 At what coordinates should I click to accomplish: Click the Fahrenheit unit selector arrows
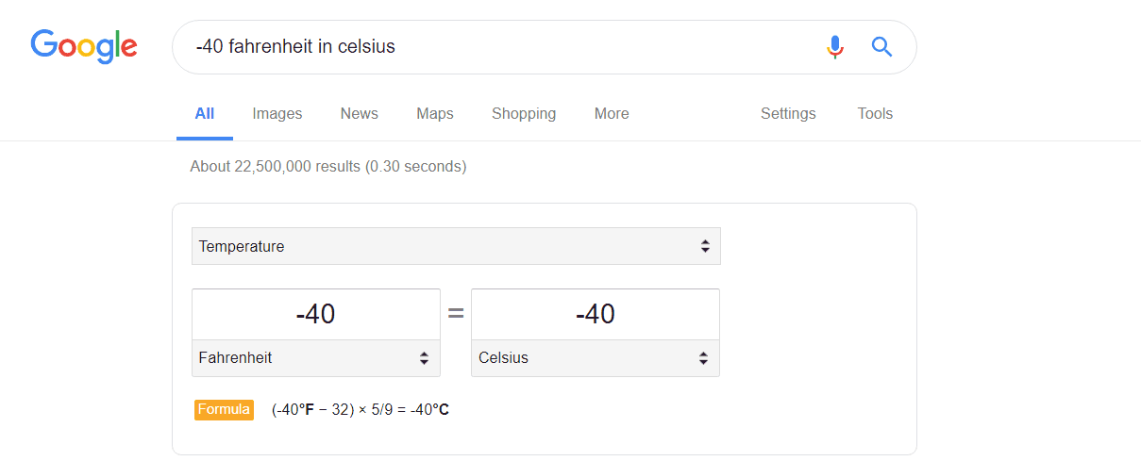coord(424,358)
